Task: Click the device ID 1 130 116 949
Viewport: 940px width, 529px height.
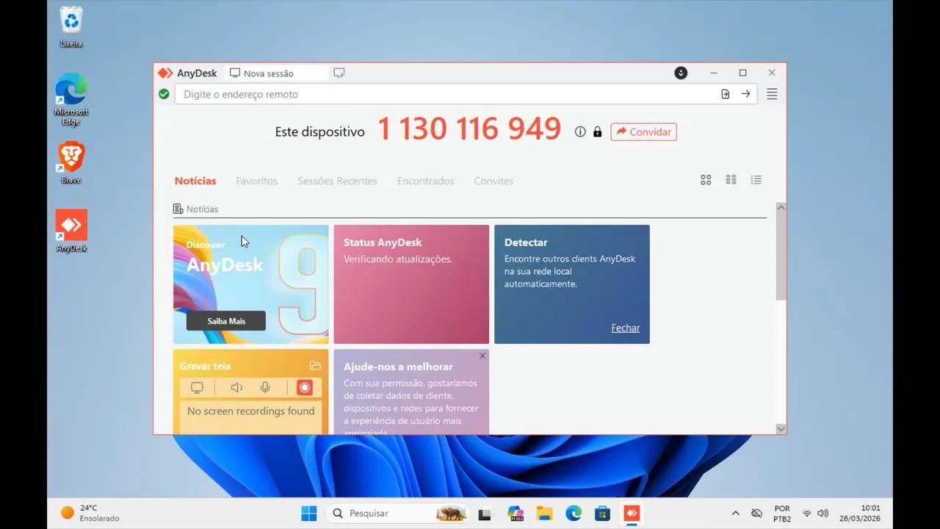Action: [469, 129]
